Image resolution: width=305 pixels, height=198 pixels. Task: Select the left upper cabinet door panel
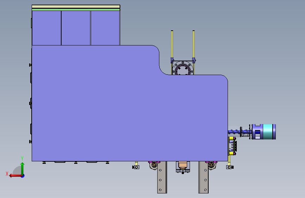point(46,28)
